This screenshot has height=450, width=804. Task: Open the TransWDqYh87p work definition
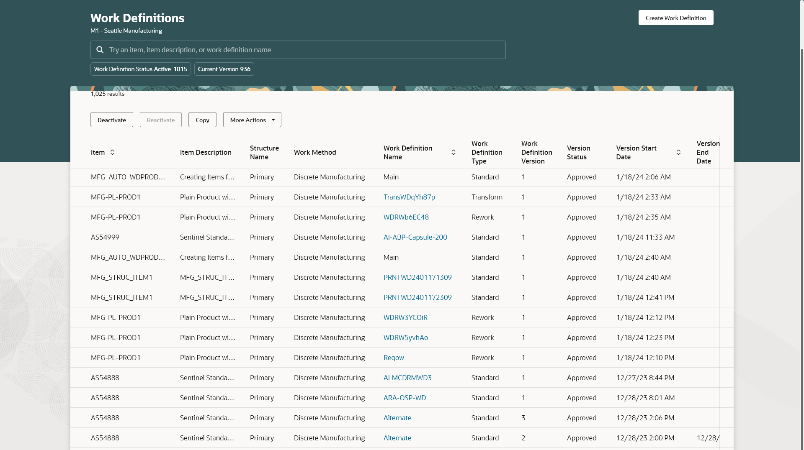(x=409, y=197)
